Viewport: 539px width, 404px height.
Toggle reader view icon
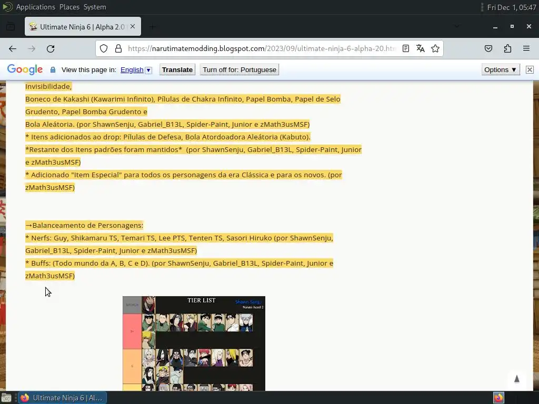pos(406,48)
